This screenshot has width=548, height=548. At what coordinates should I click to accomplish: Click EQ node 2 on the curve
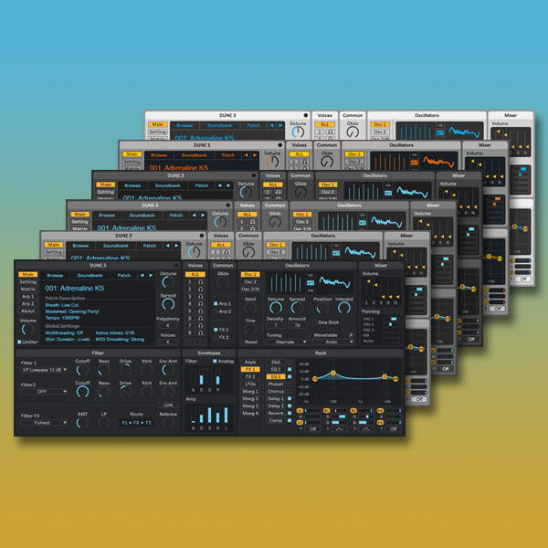pos(385,376)
